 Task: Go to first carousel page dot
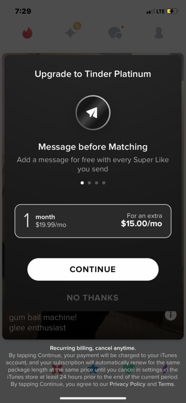(82, 183)
